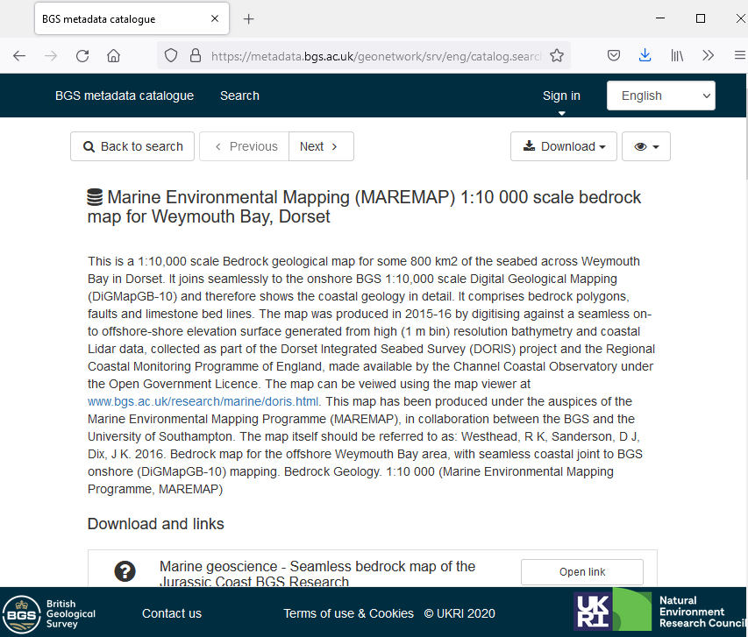Screen dimensions: 748x637
Task: Click the question mark icon beside Marine geoscience
Action: [125, 571]
